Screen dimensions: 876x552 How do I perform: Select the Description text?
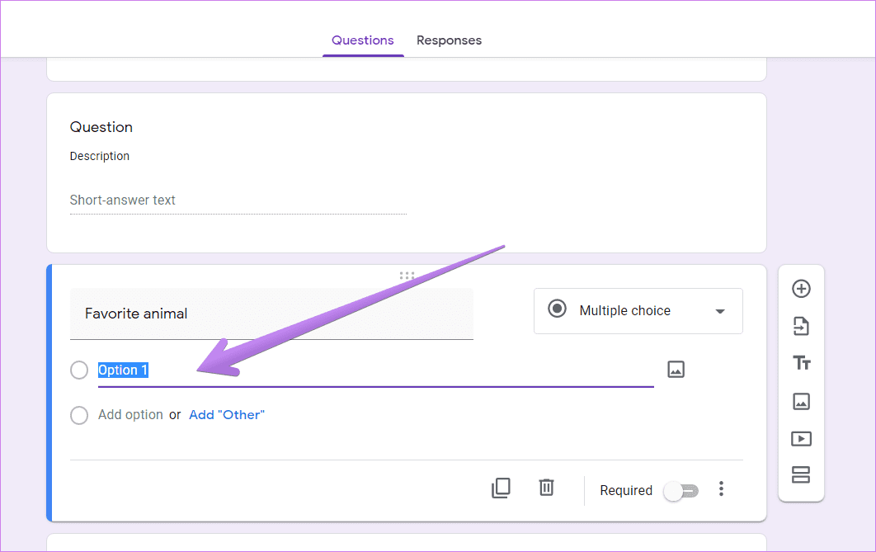(100, 157)
